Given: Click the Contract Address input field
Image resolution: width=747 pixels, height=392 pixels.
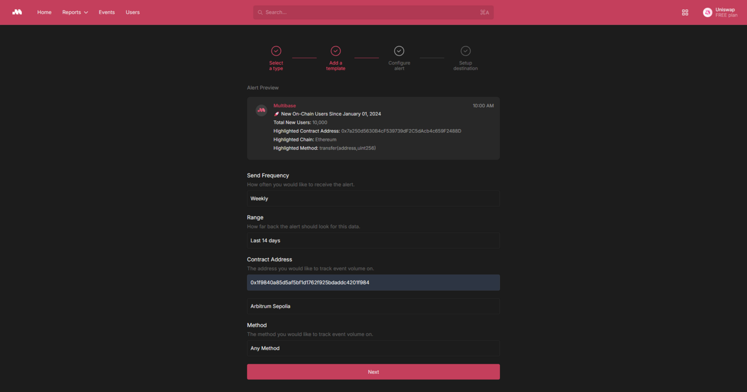Looking at the screenshot, I should (373, 283).
